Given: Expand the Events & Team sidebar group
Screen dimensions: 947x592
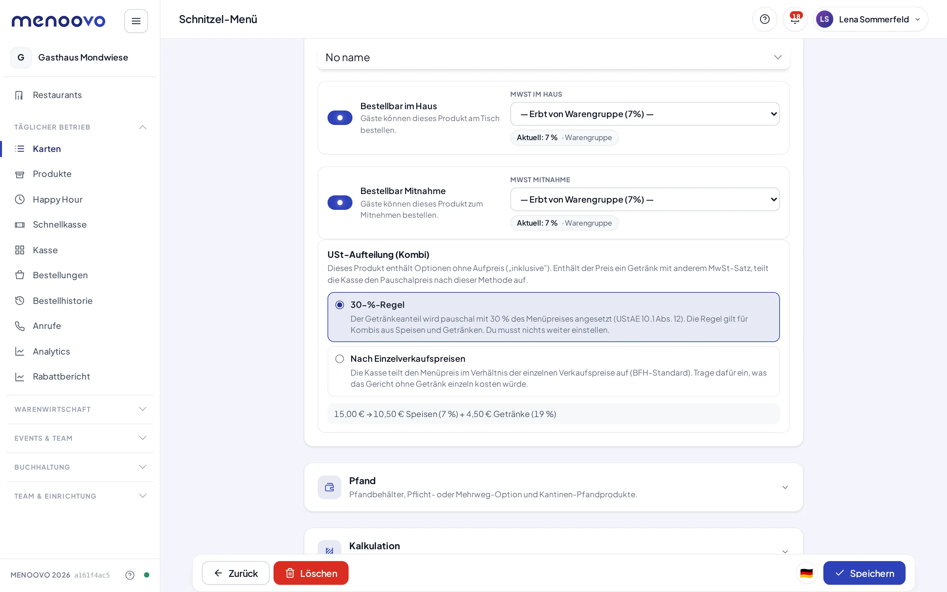Looking at the screenshot, I should 80,438.
